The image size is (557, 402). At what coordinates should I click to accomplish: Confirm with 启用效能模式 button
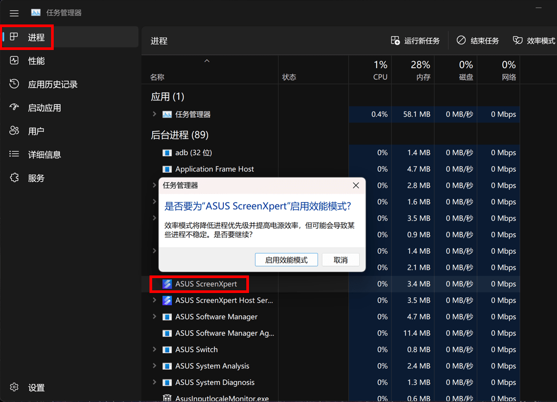286,259
